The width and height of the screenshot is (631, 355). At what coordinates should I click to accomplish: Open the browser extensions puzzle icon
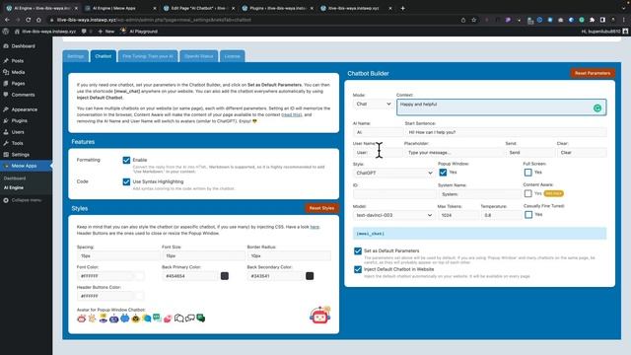coord(592,20)
